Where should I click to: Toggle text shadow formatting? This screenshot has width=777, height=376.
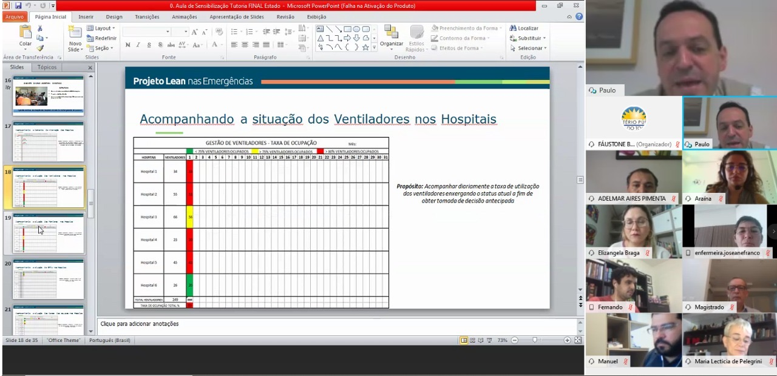[160, 45]
